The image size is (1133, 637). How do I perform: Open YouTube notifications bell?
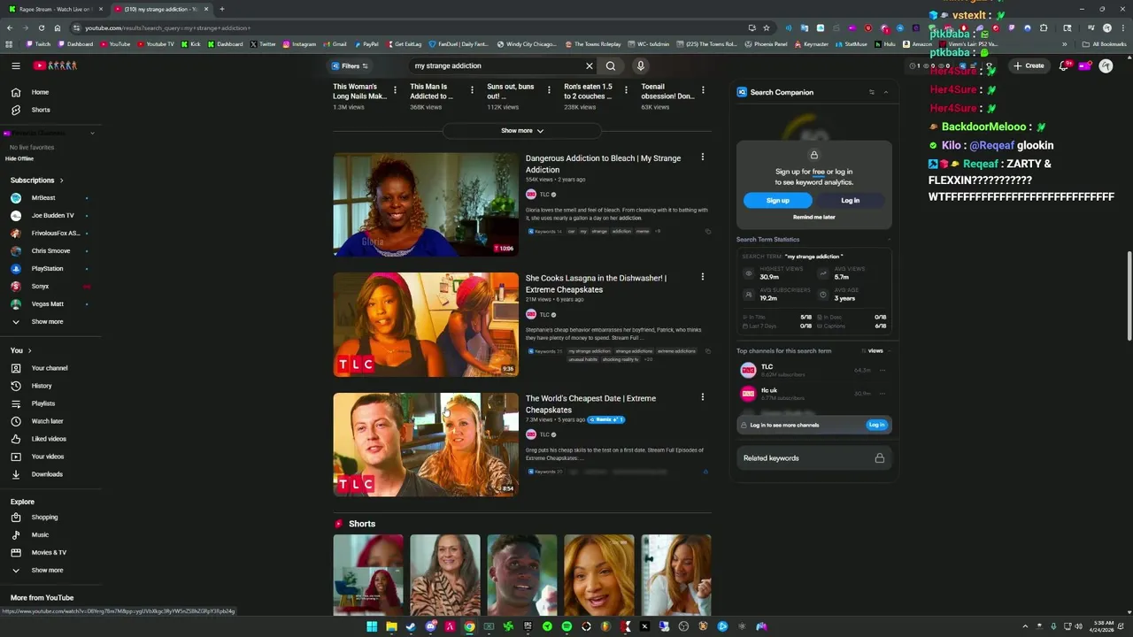click(1064, 65)
